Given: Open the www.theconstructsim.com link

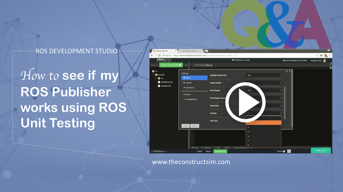Looking at the screenshot, I should pos(191,162).
